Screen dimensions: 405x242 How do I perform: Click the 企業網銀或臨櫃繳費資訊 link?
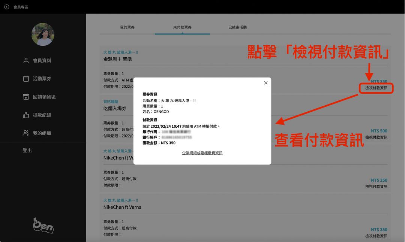click(x=202, y=153)
